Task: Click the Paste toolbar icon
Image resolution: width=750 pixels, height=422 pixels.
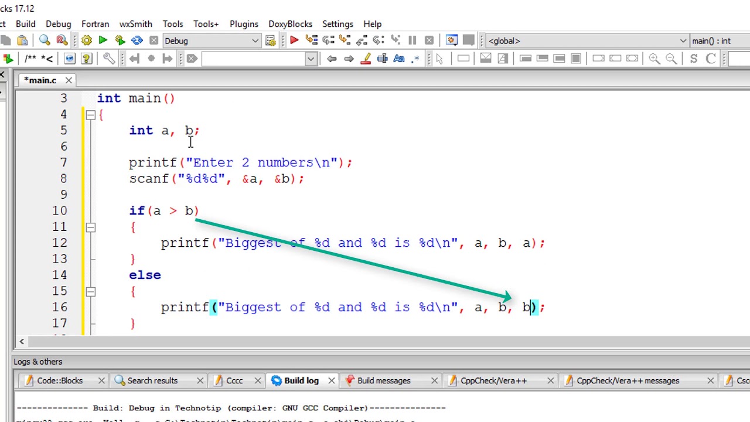Action: [22, 40]
